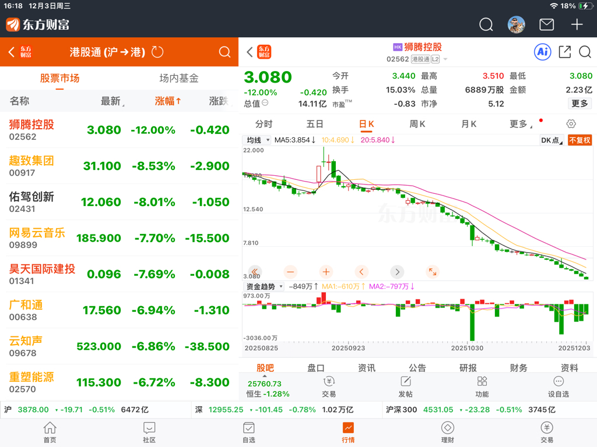Open 发帖 post composer

(x=406, y=386)
